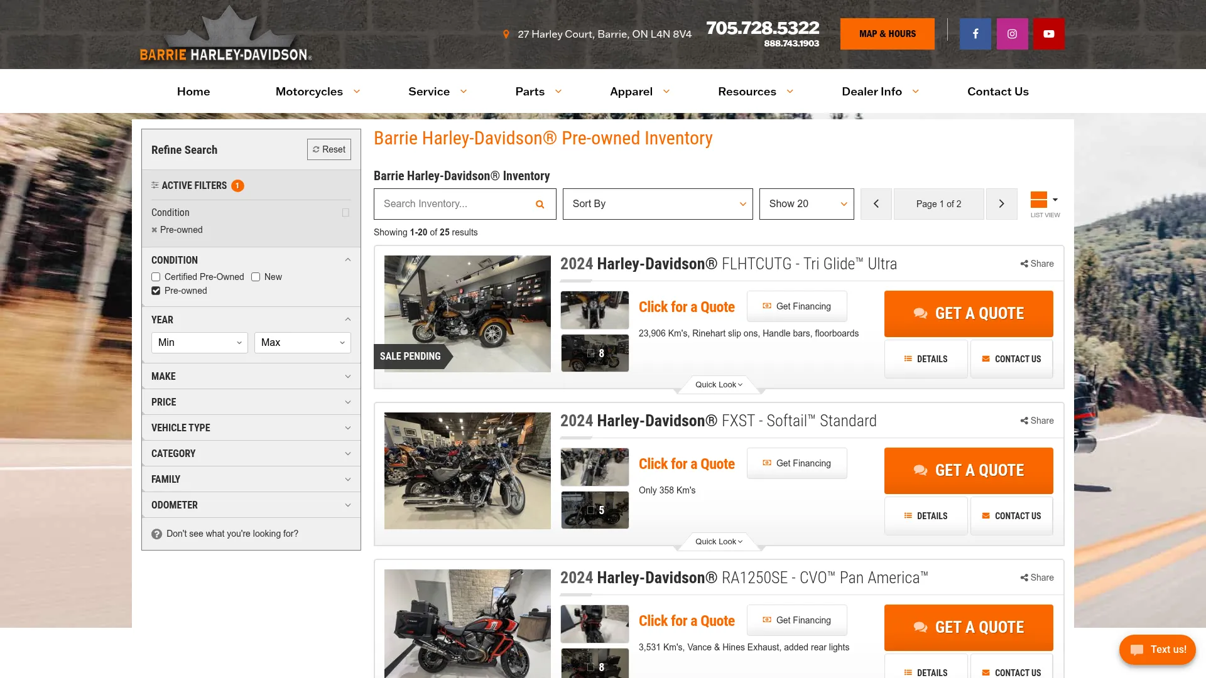Screen dimensions: 1206x678
Task: Collapse the Condition filter section
Action: (251, 260)
